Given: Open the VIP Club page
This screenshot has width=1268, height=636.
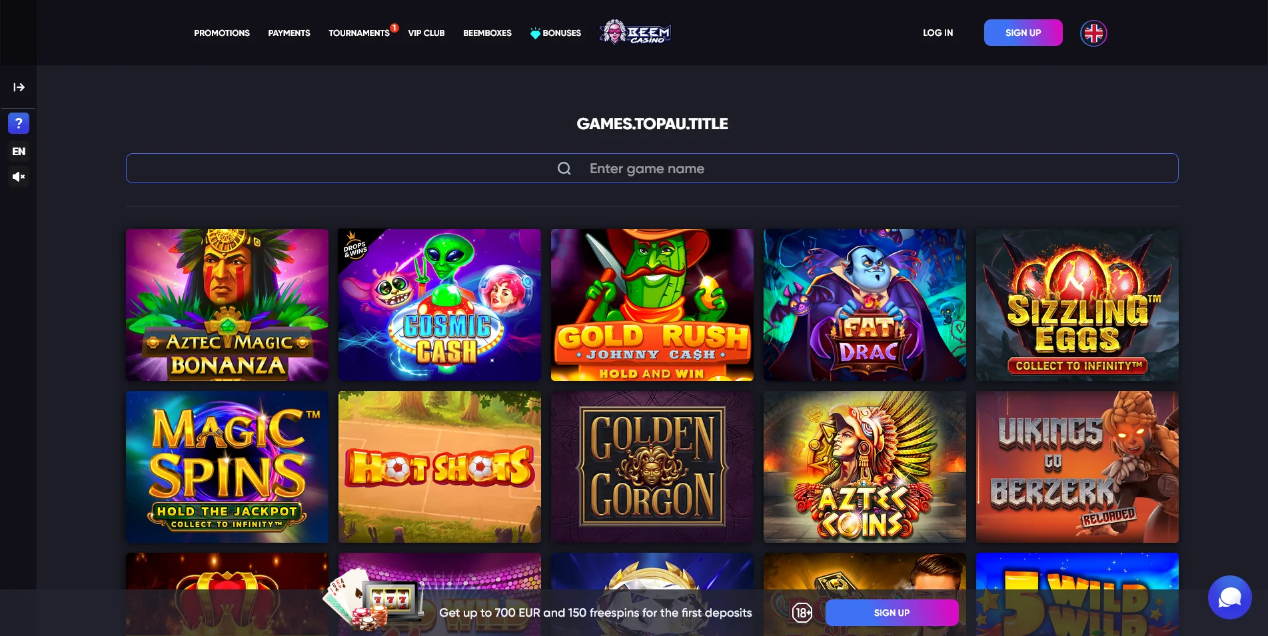Looking at the screenshot, I should 426,33.
